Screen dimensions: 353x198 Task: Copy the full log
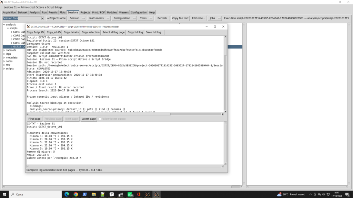135,32
